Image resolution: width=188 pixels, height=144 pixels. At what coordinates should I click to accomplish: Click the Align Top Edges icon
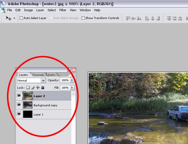tap(128, 18)
